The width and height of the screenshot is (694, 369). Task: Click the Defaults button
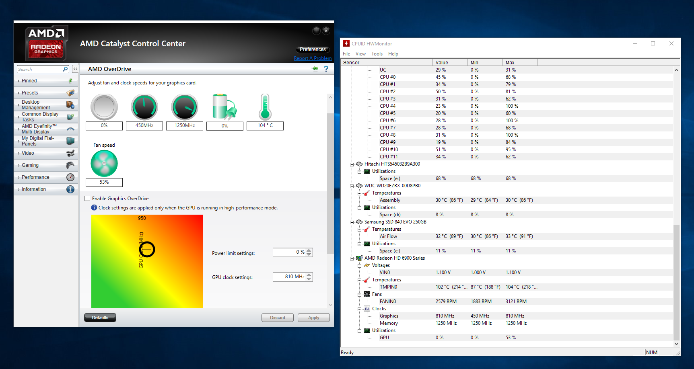pyautogui.click(x=100, y=318)
